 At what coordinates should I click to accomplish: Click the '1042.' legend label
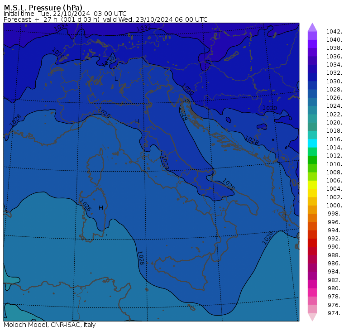coord(334,32)
